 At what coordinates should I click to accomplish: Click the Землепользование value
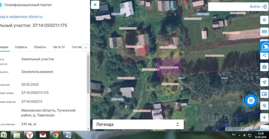point(37,71)
